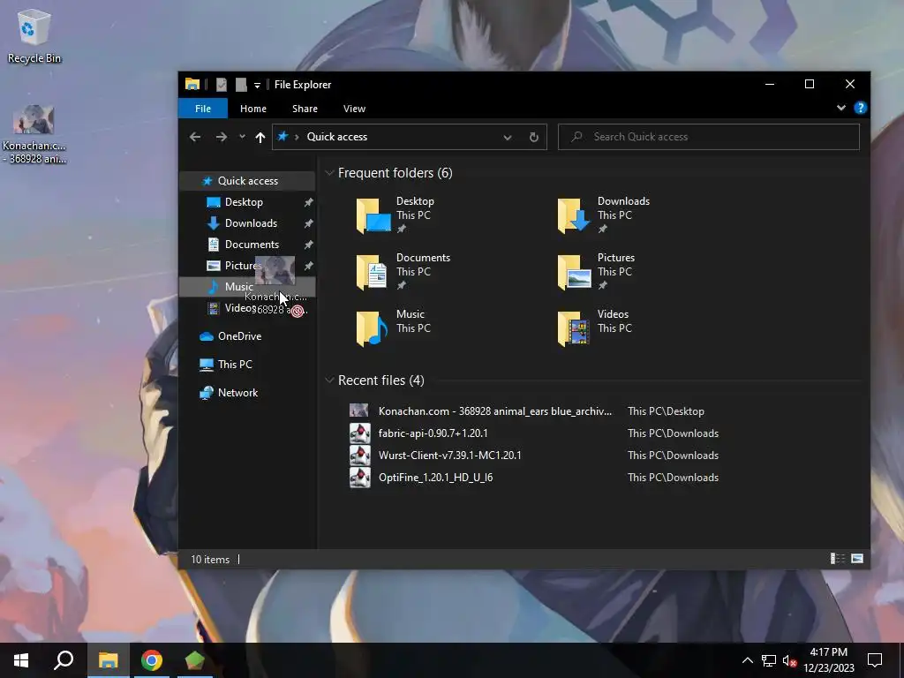
Task: Select Network in the navigation pane
Action: tap(237, 393)
